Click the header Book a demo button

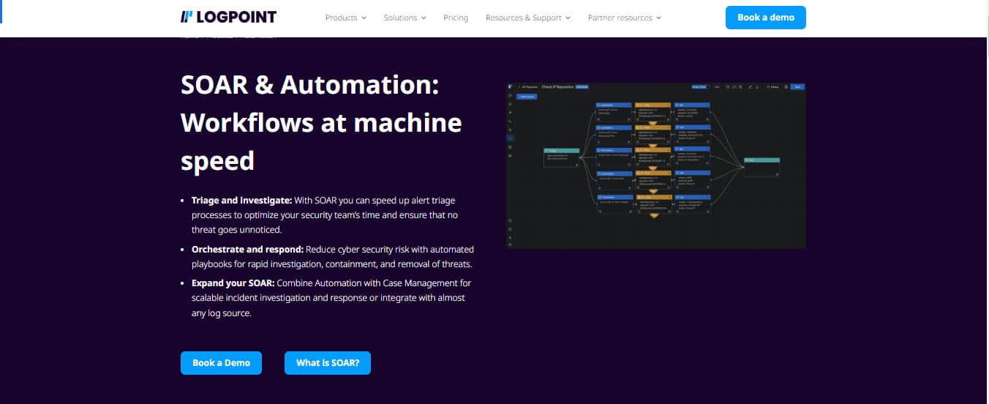(766, 18)
